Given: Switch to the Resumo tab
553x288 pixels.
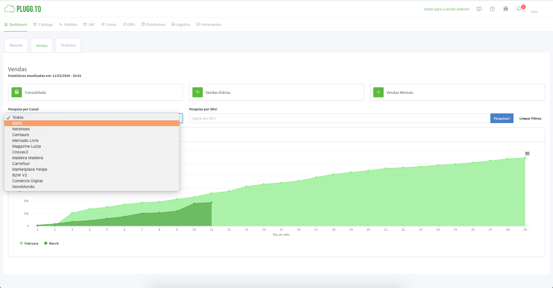Looking at the screenshot, I should pos(16,45).
